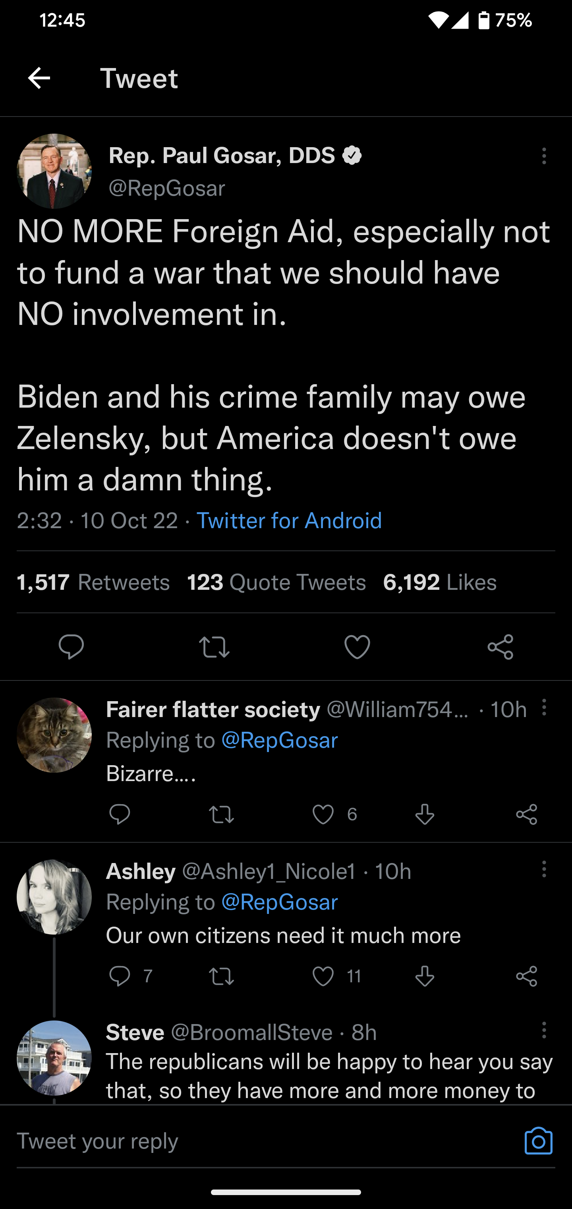
Task: Open the Twitter for Android link
Action: (289, 520)
